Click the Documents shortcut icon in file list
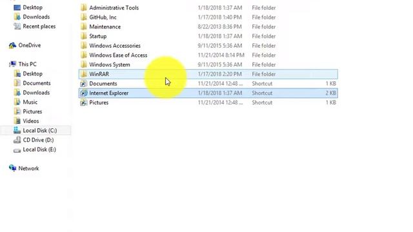This screenshot has height=232, width=413. (x=84, y=84)
